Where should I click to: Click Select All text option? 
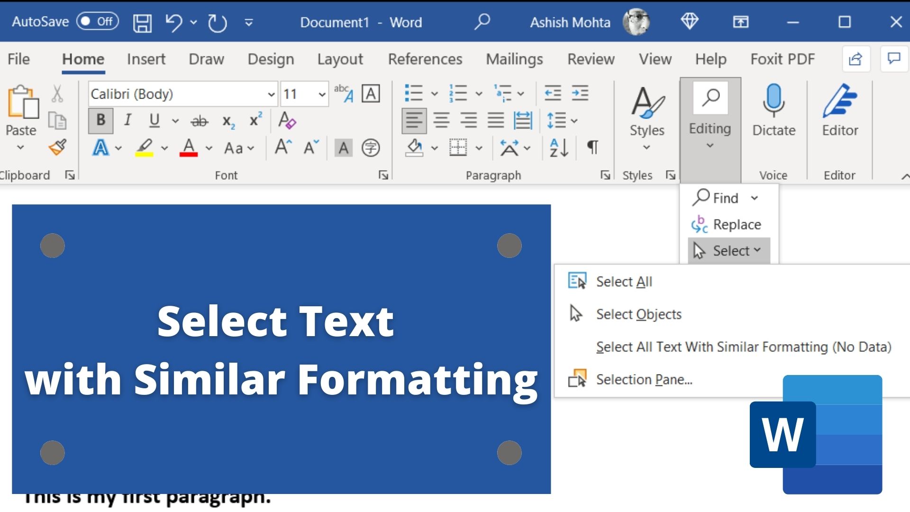[623, 281]
